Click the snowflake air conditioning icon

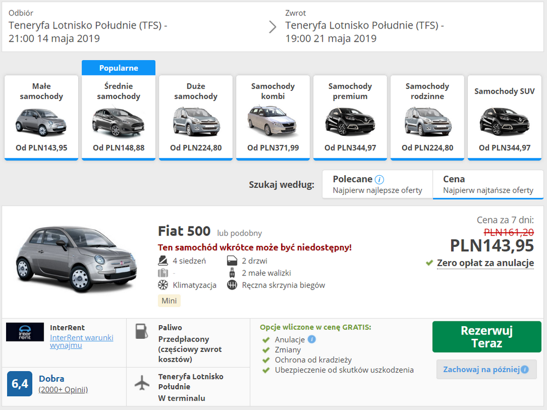(163, 285)
